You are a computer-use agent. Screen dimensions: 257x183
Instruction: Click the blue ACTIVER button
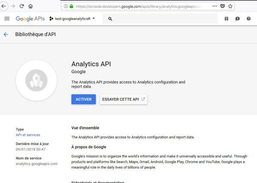pos(84,99)
